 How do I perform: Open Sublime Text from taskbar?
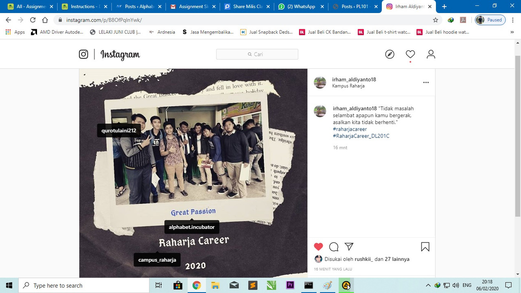point(252,285)
